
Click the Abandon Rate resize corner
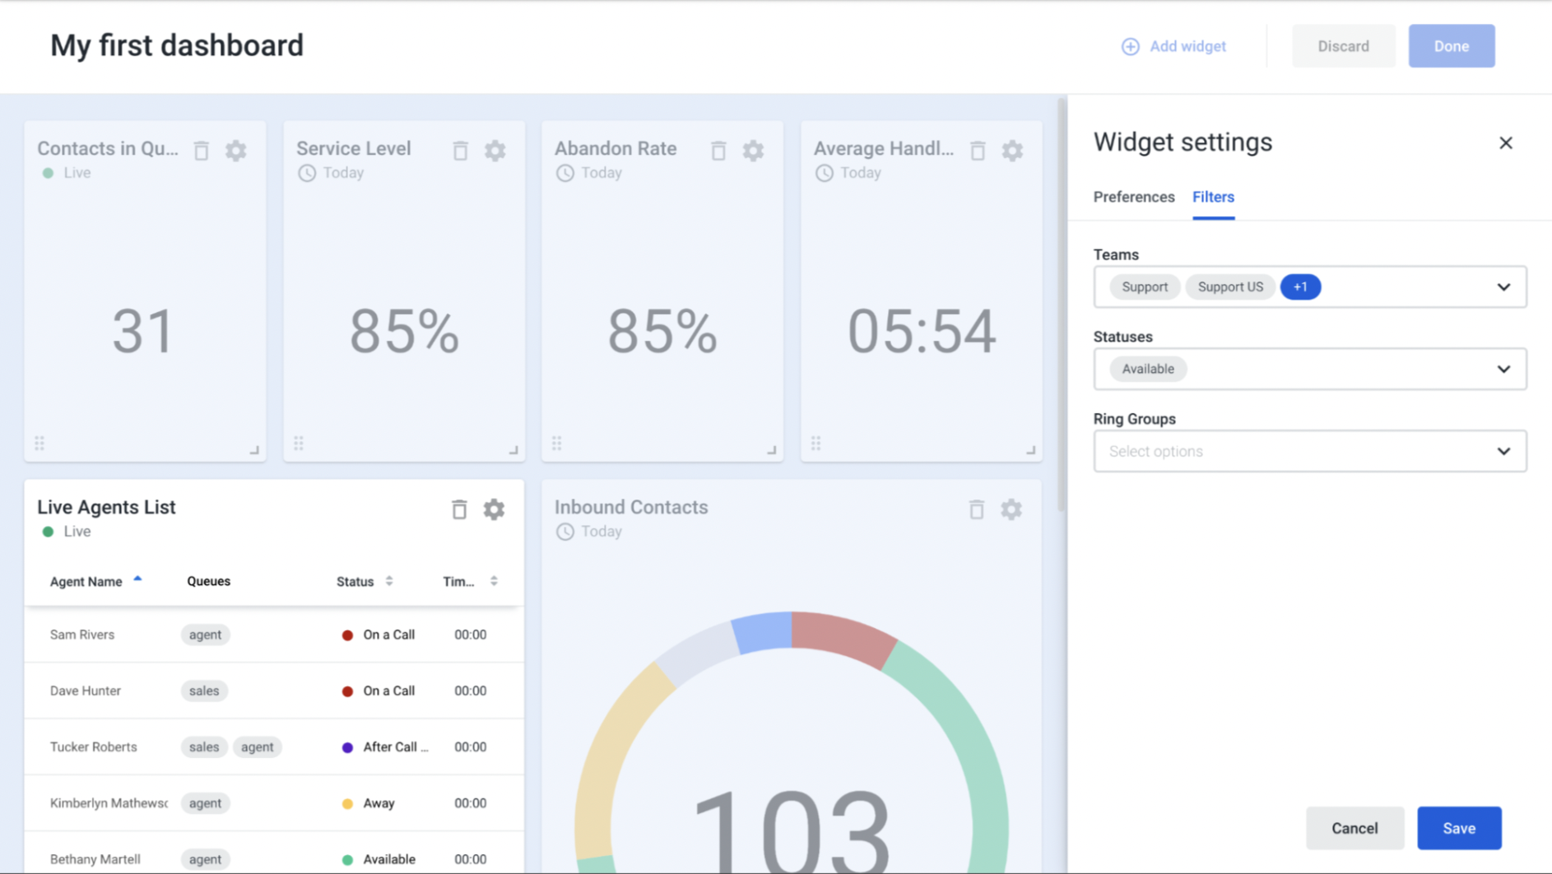tap(772, 450)
